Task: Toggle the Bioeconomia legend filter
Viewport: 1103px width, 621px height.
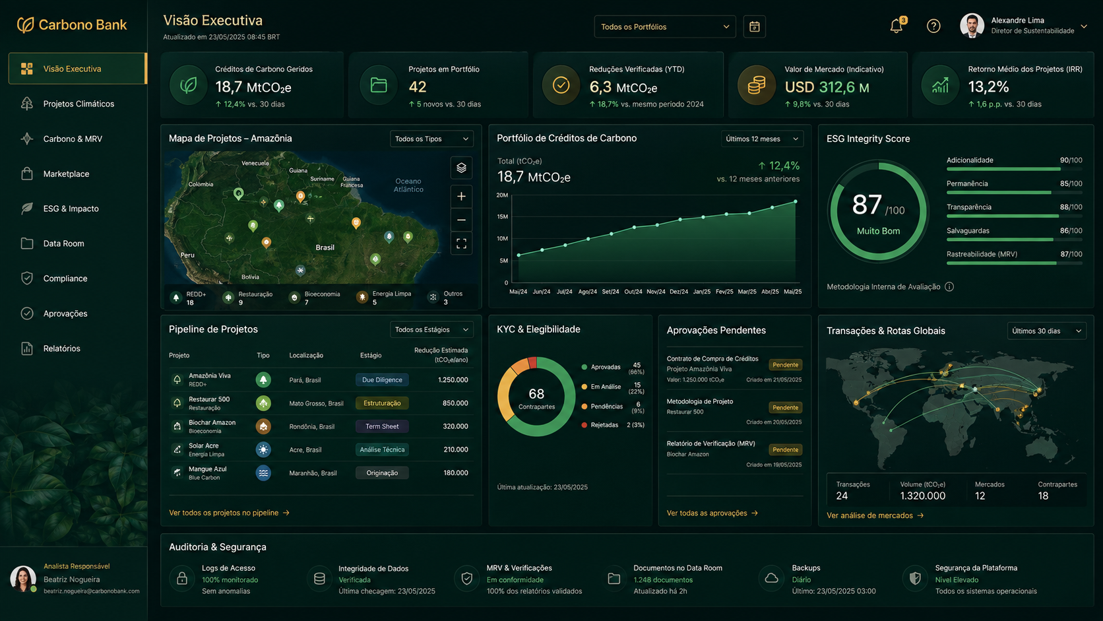Action: [315, 298]
